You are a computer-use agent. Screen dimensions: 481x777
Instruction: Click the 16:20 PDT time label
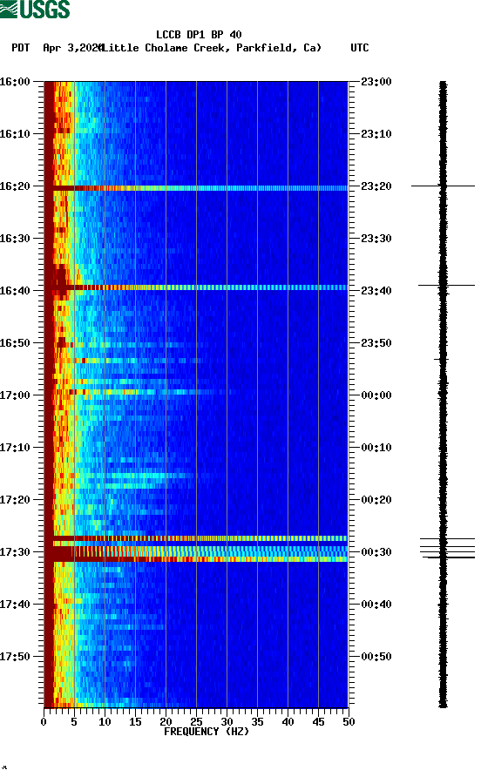15,186
